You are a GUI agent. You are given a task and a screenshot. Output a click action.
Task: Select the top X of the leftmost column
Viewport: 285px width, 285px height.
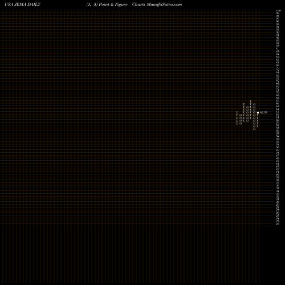click(x=237, y=112)
